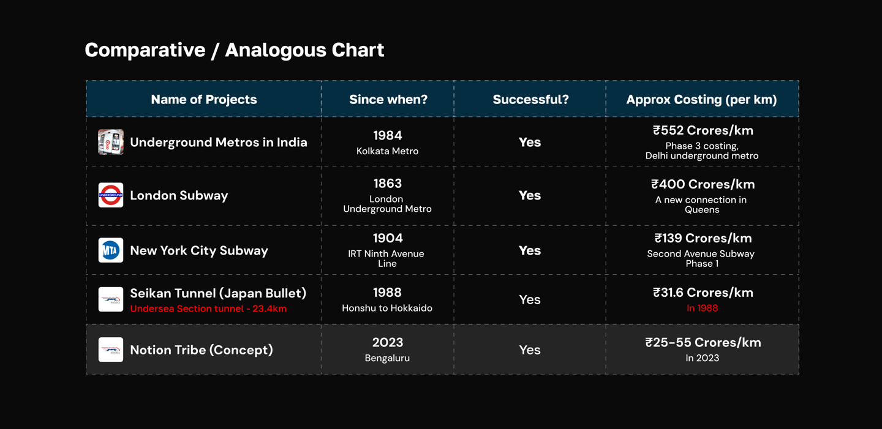Click Yes in the Notion Tribe row
This screenshot has width=882, height=429.
[x=530, y=350]
